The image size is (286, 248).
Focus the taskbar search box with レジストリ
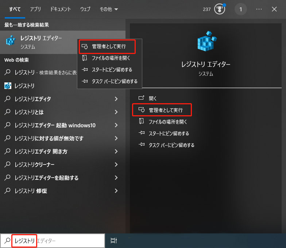point(53,241)
